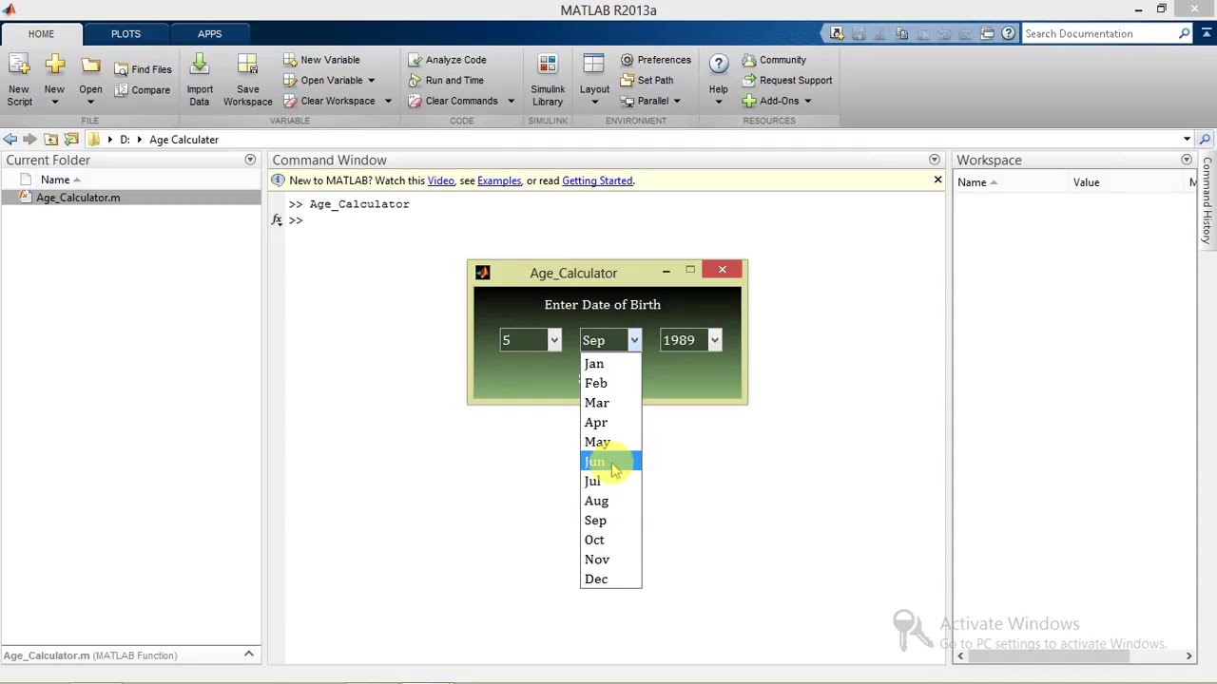1217x684 pixels.
Task: Open the Command History side tab
Action: 1207,200
